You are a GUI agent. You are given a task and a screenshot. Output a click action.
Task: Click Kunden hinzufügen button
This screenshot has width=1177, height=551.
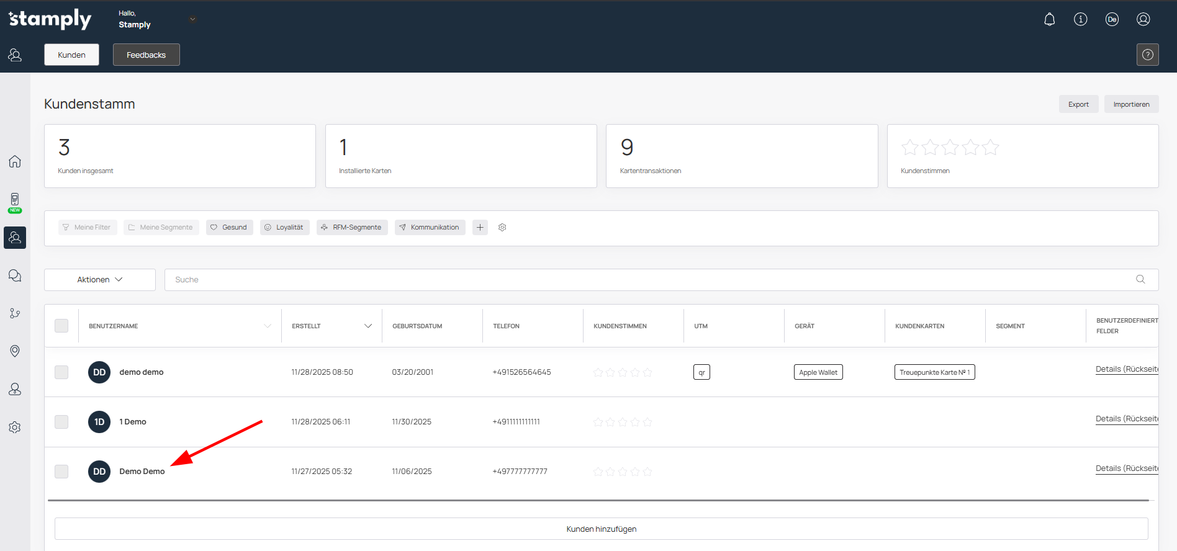click(601, 529)
